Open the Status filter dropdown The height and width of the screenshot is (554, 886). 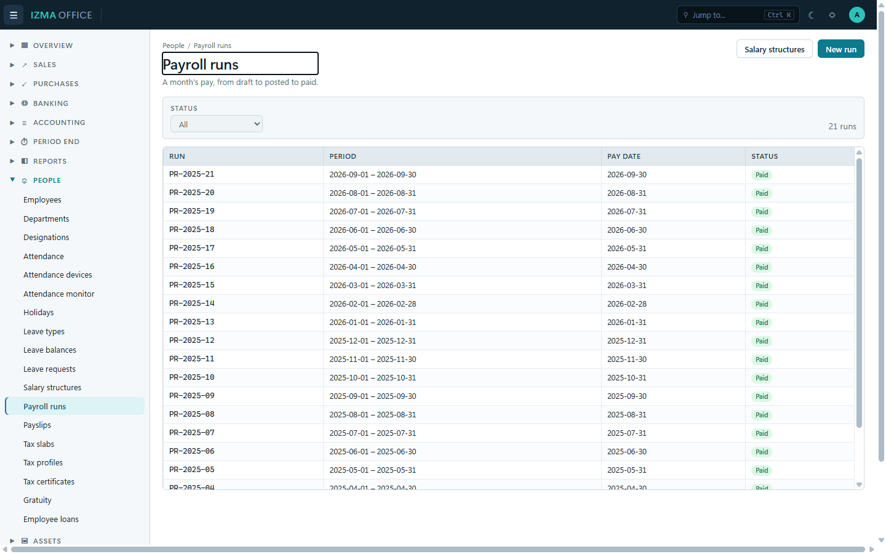217,124
